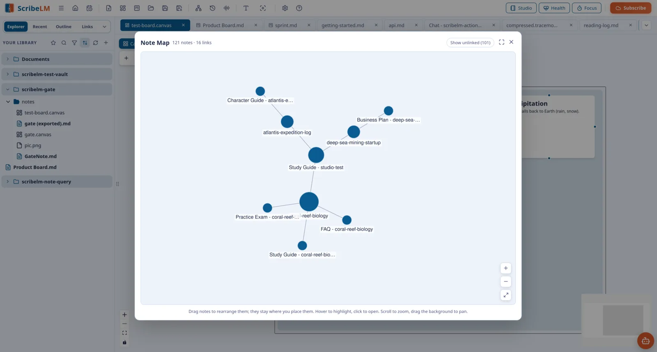The width and height of the screenshot is (657, 352).
Task: Open the note map graph icon
Action: coord(198,8)
